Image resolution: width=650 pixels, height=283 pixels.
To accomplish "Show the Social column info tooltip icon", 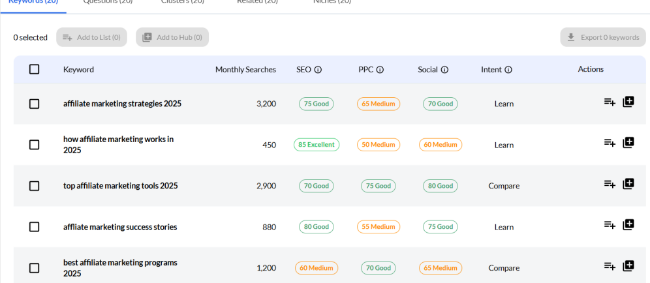I will point(444,70).
